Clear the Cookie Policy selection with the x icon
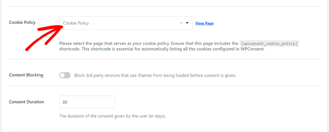 [x=181, y=23]
